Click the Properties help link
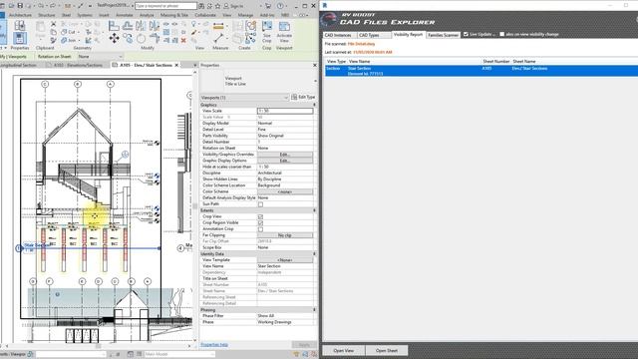638x359 pixels. 214,345
